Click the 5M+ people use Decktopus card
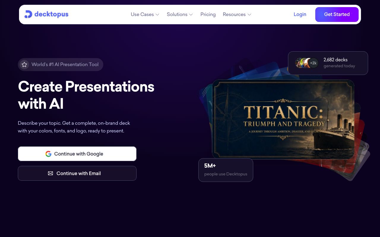Screen dimensions: 380x237 226,170
